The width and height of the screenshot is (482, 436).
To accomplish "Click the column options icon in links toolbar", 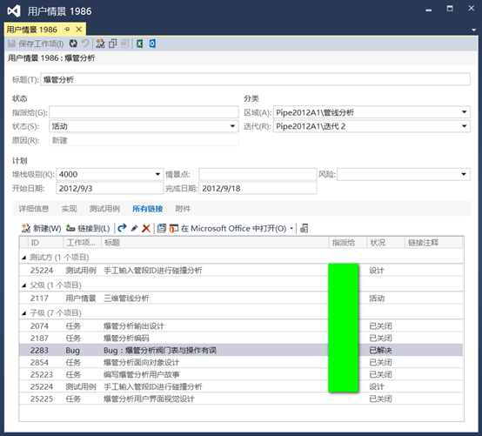I will pos(304,228).
